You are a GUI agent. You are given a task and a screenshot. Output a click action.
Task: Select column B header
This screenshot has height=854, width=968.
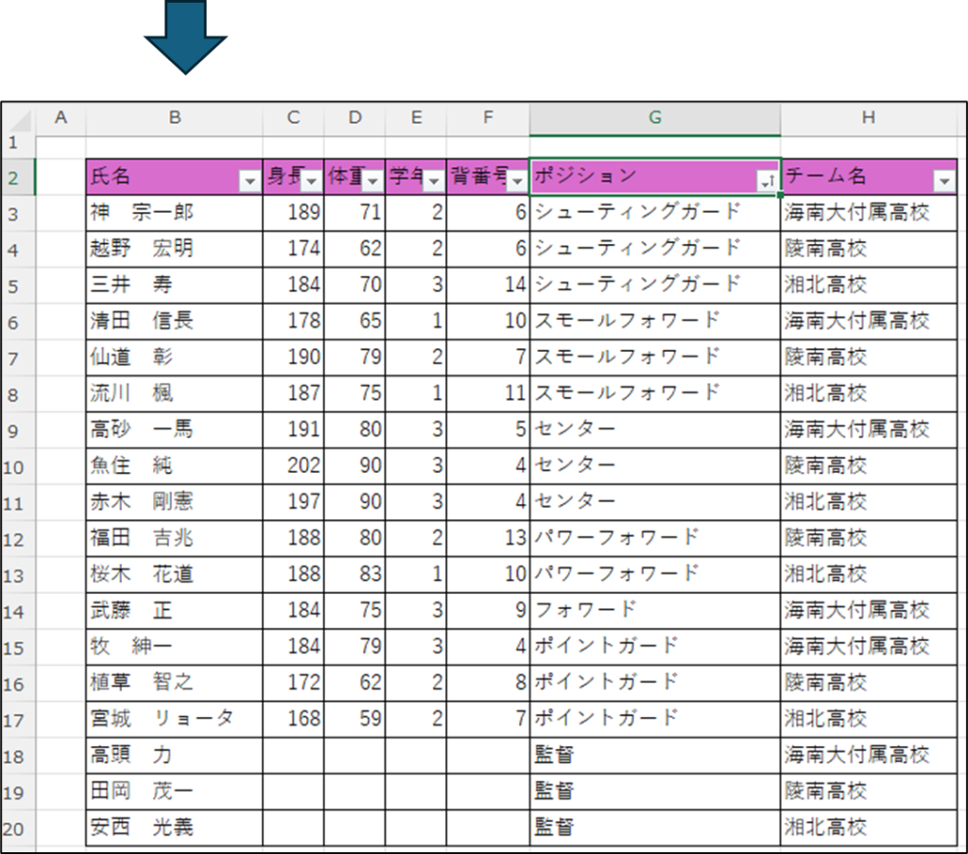pyautogui.click(x=175, y=117)
